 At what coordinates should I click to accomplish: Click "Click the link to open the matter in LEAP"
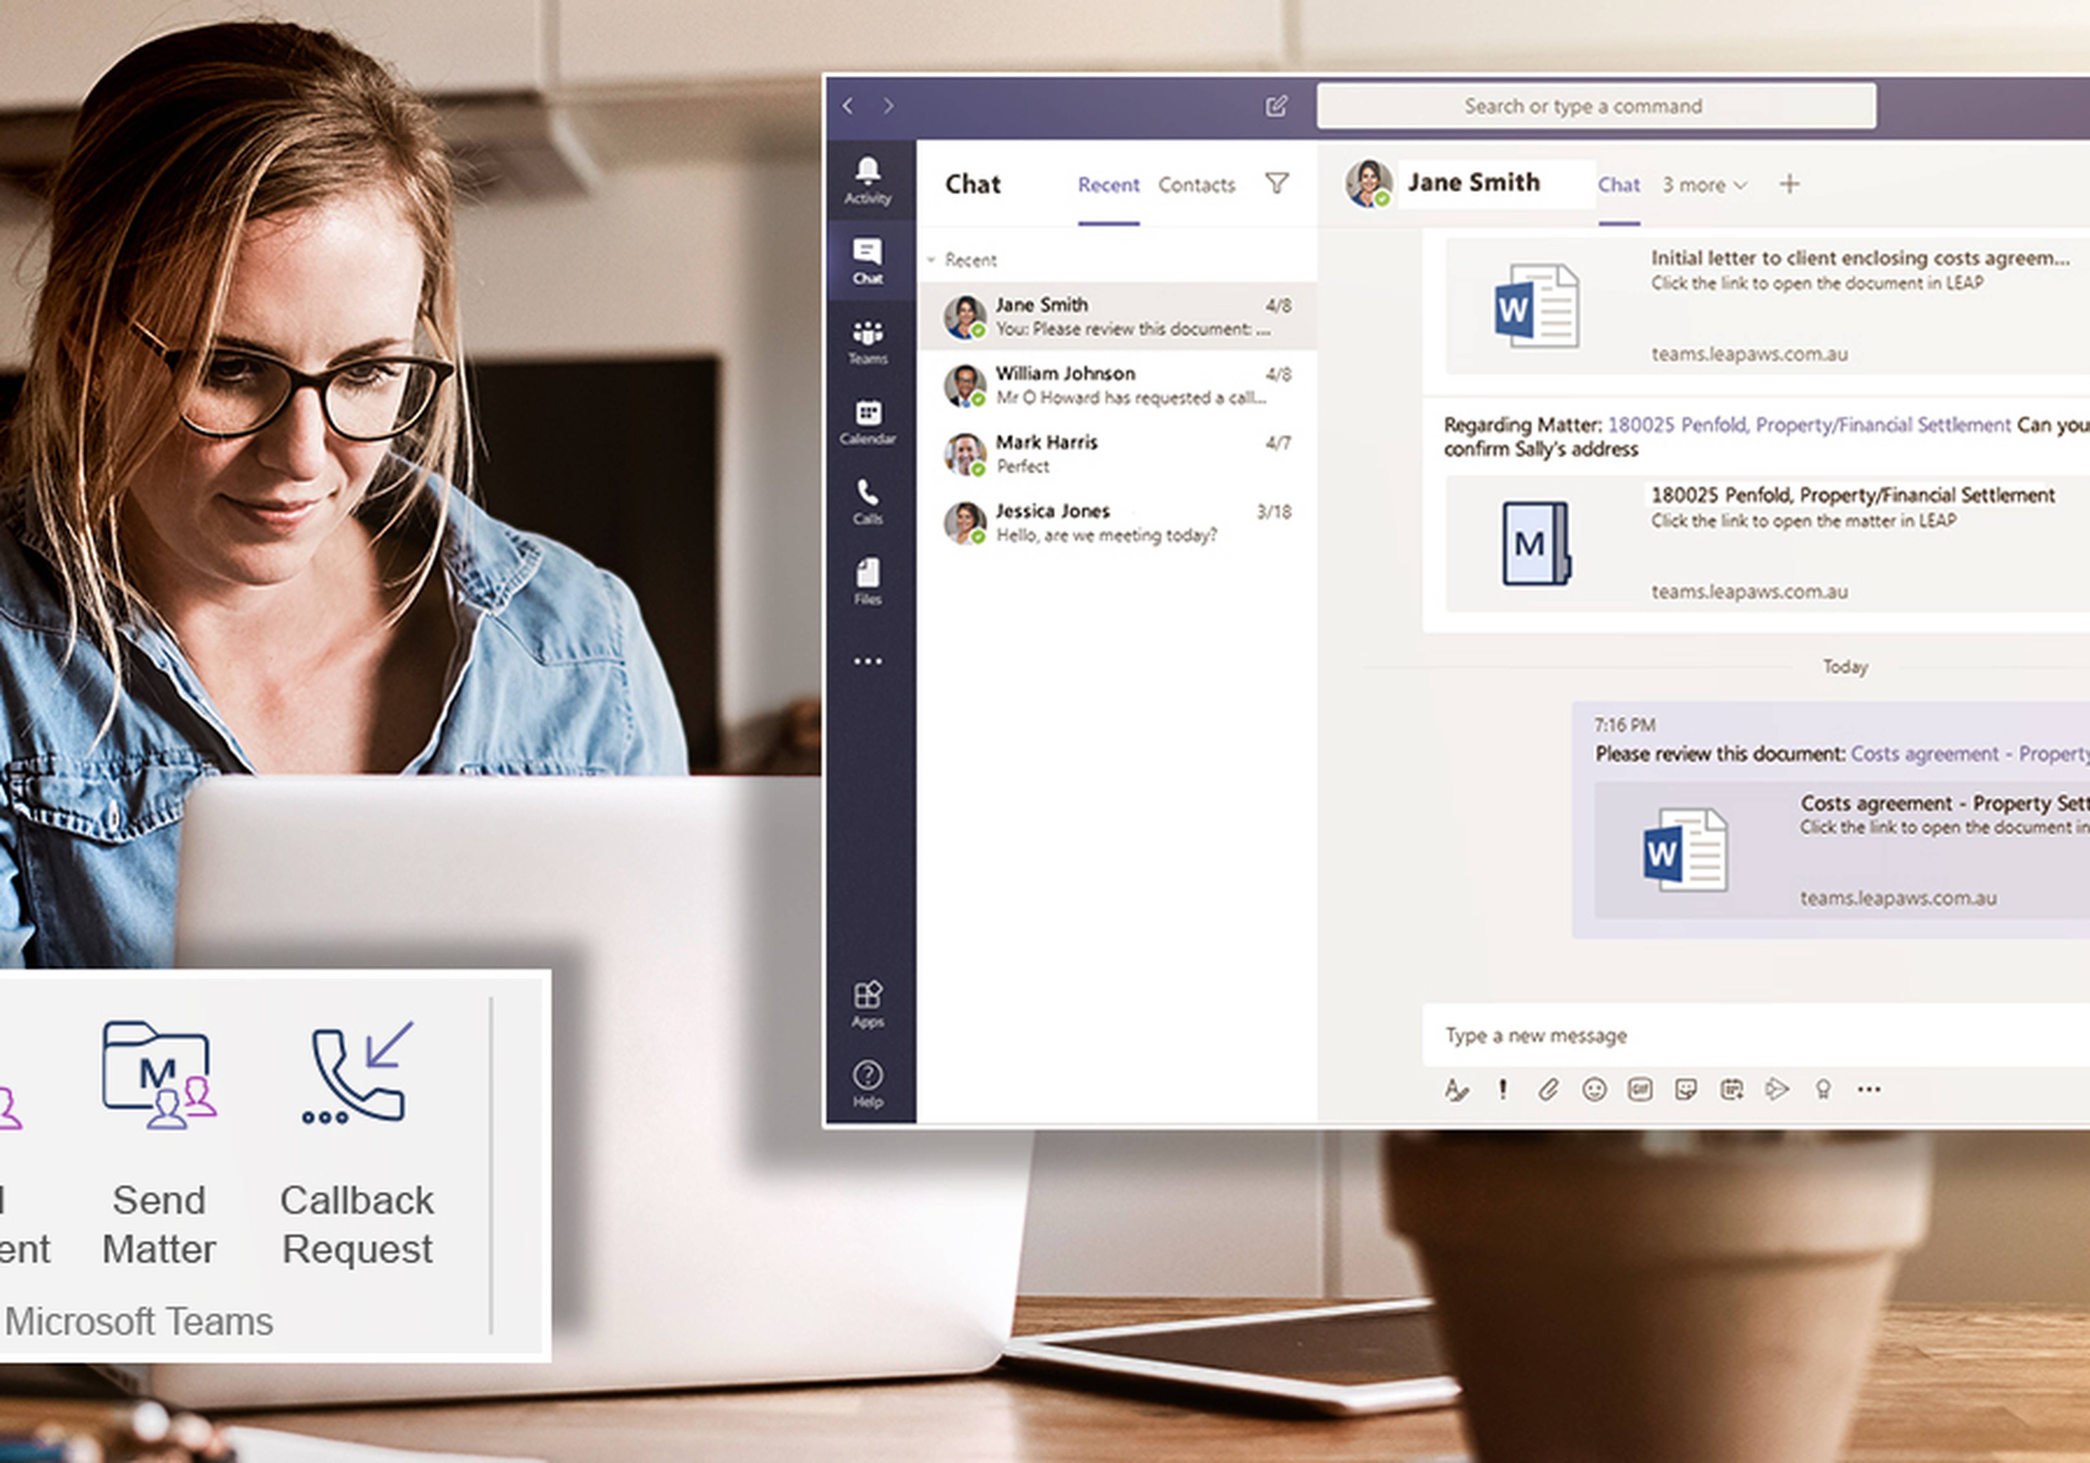pyautogui.click(x=1803, y=521)
